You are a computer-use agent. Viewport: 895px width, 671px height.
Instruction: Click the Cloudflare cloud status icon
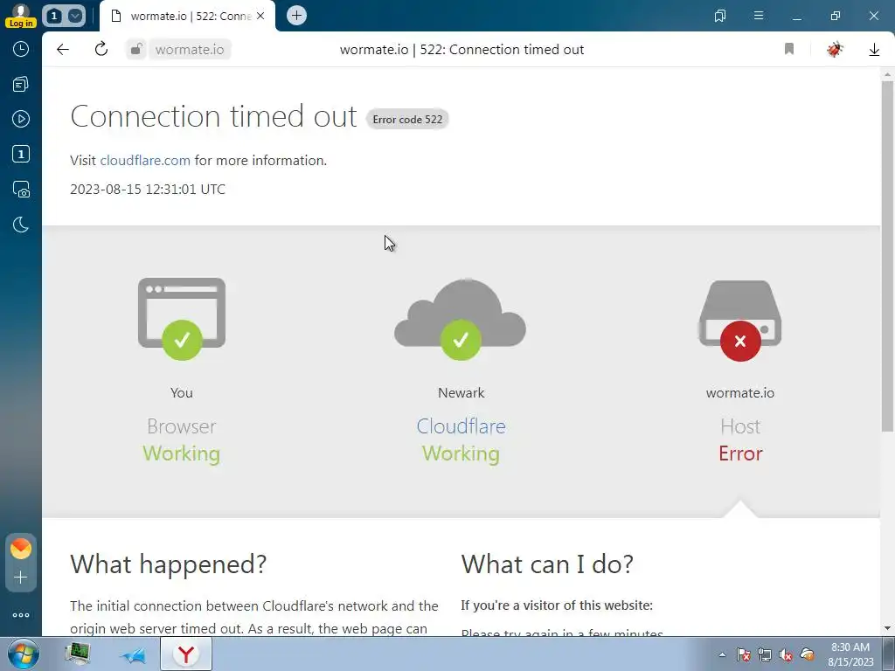[460, 318]
